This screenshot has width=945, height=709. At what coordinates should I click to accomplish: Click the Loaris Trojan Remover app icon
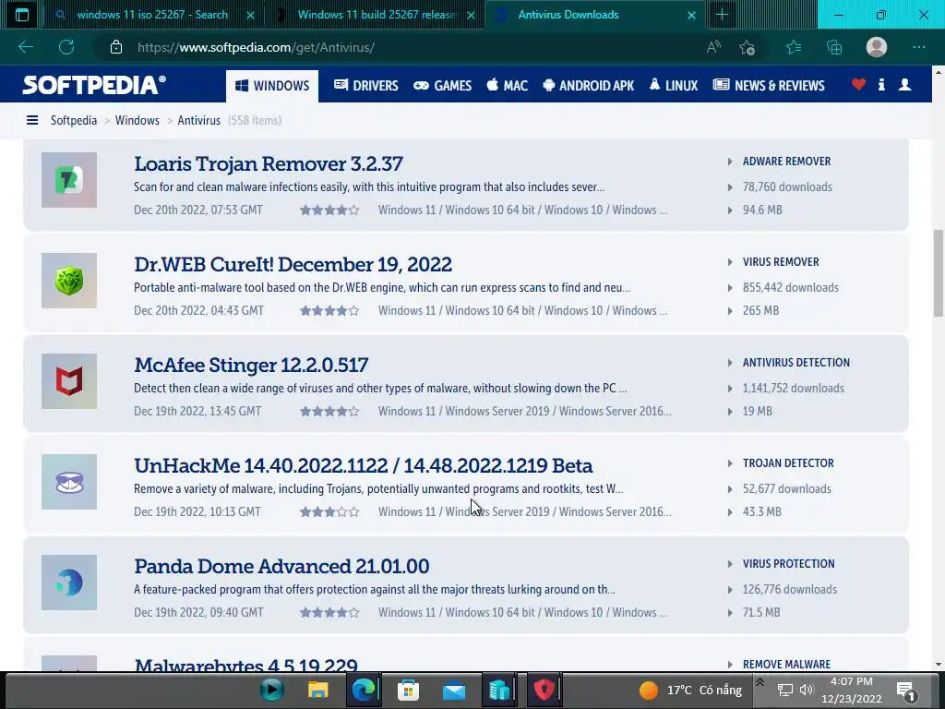coord(69,180)
